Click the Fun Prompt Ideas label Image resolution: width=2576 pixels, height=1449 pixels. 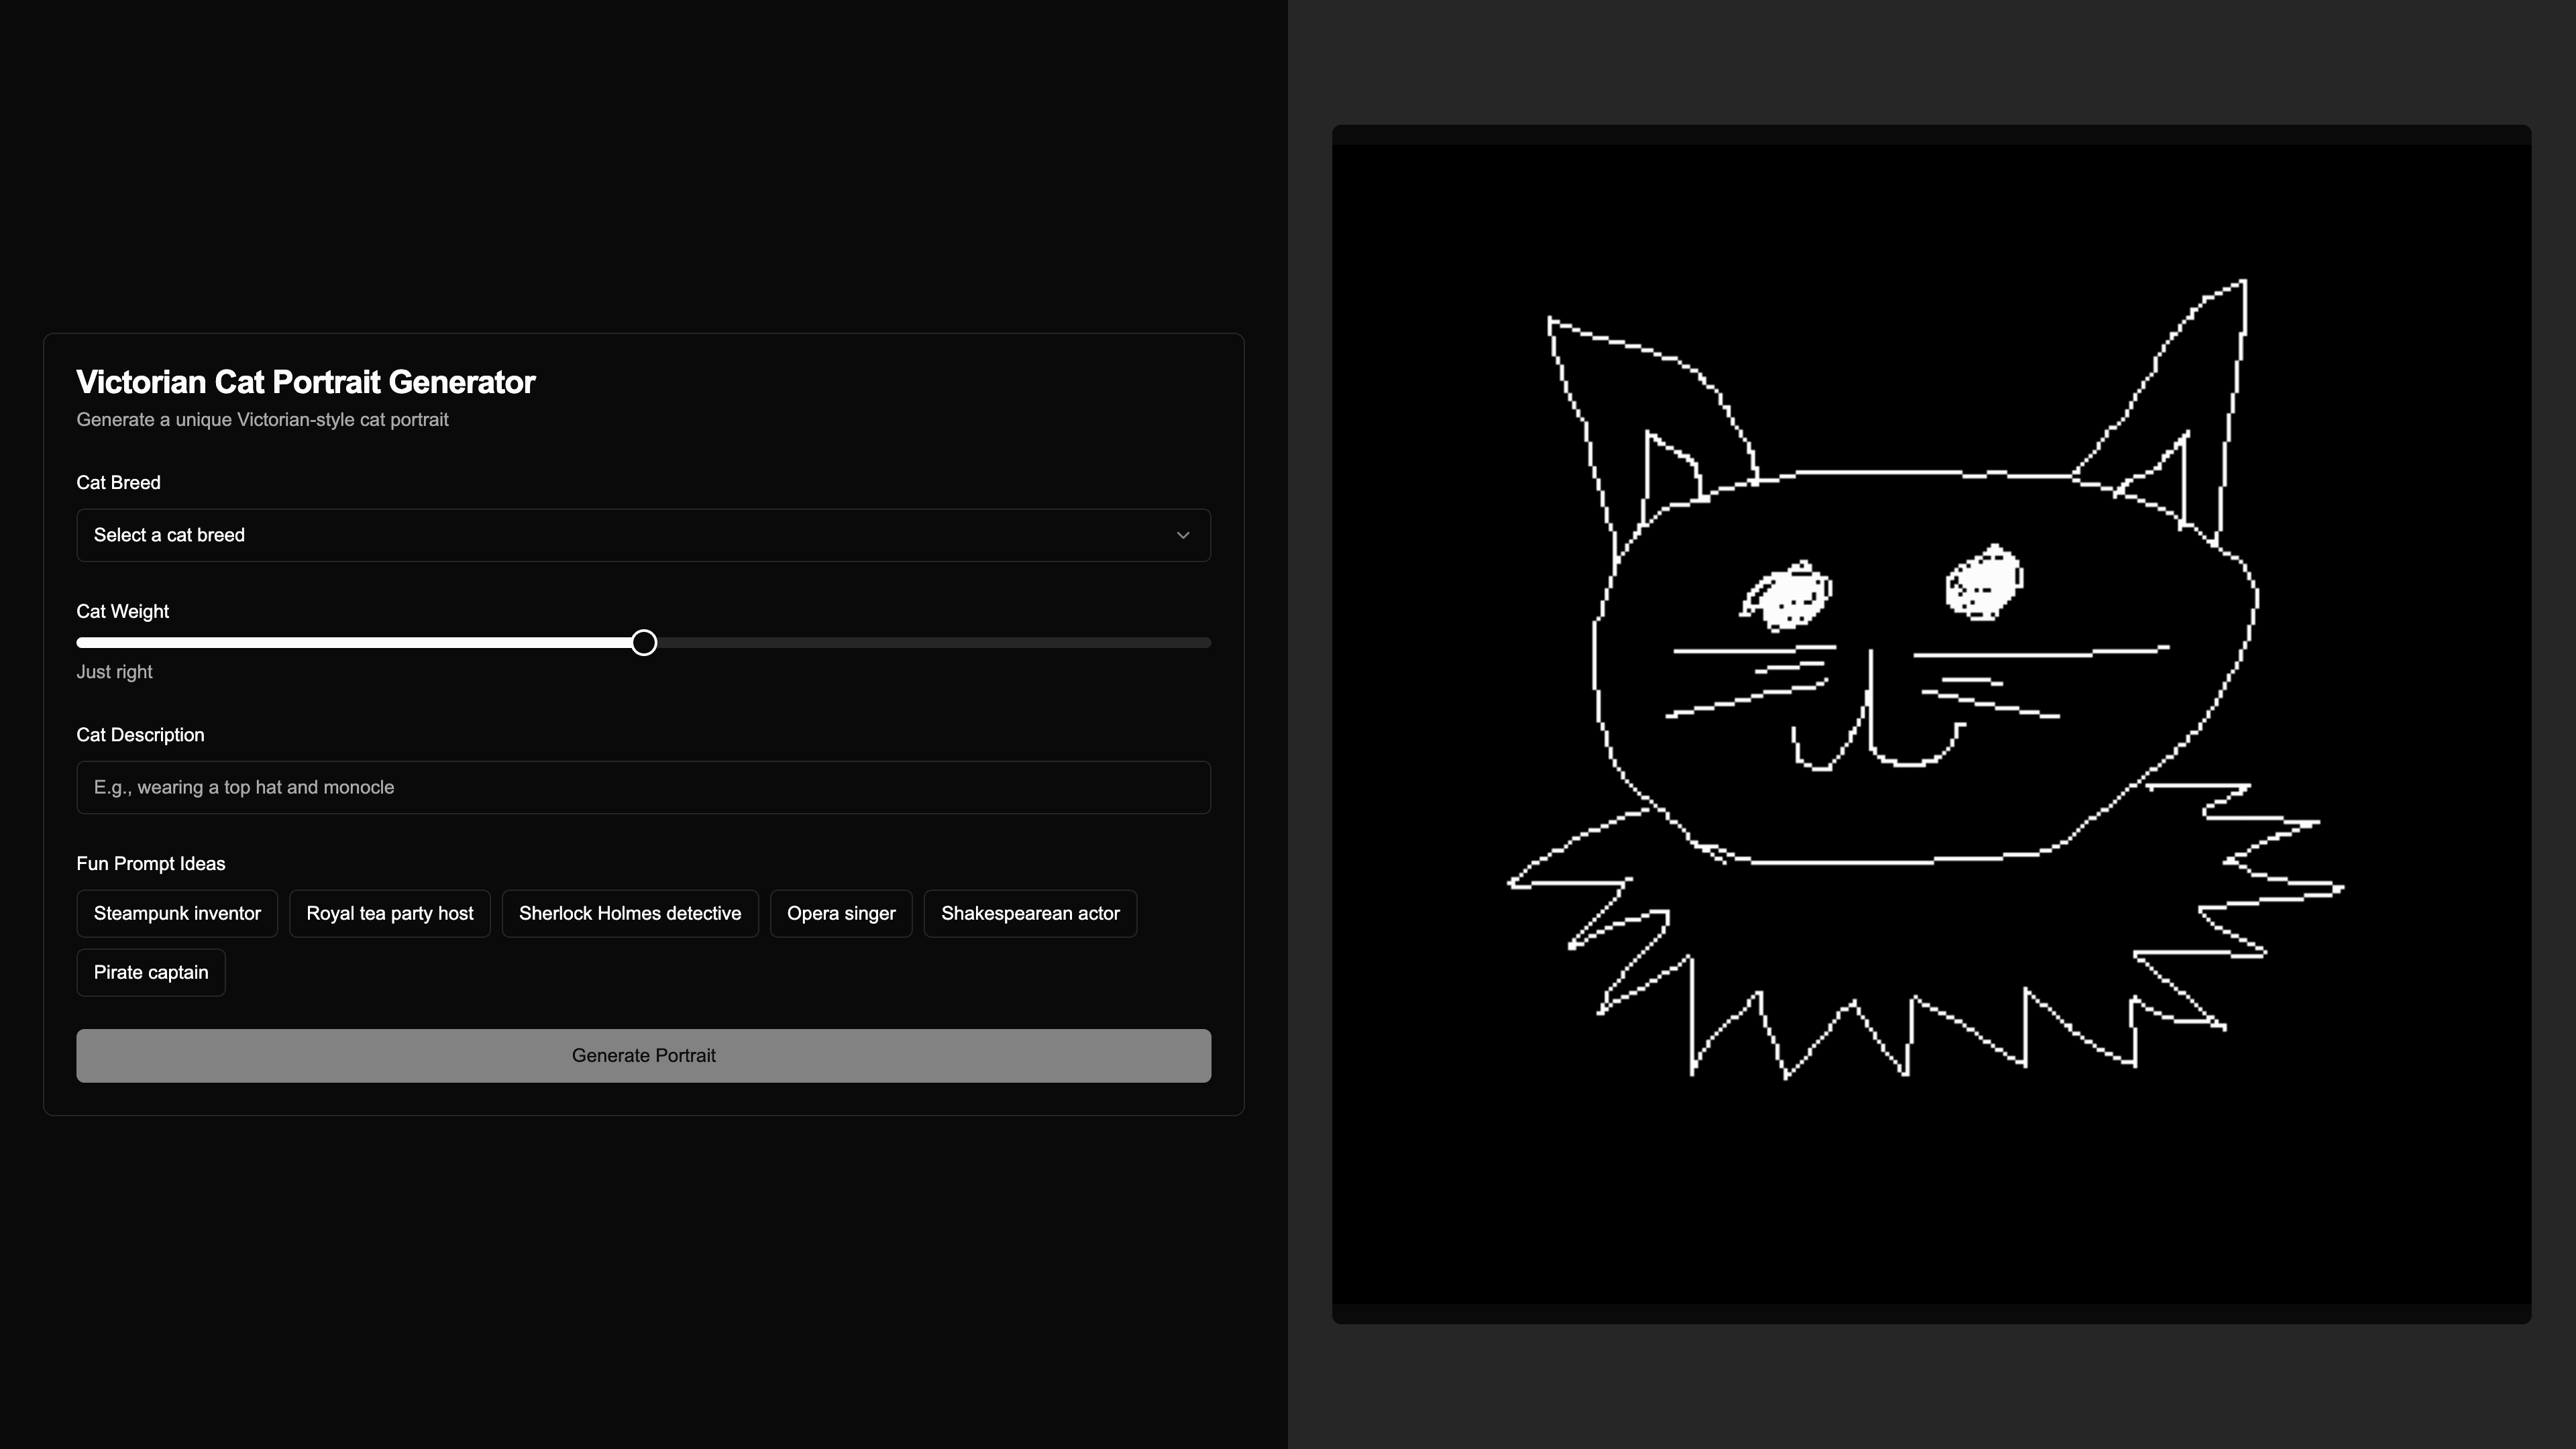[150, 864]
